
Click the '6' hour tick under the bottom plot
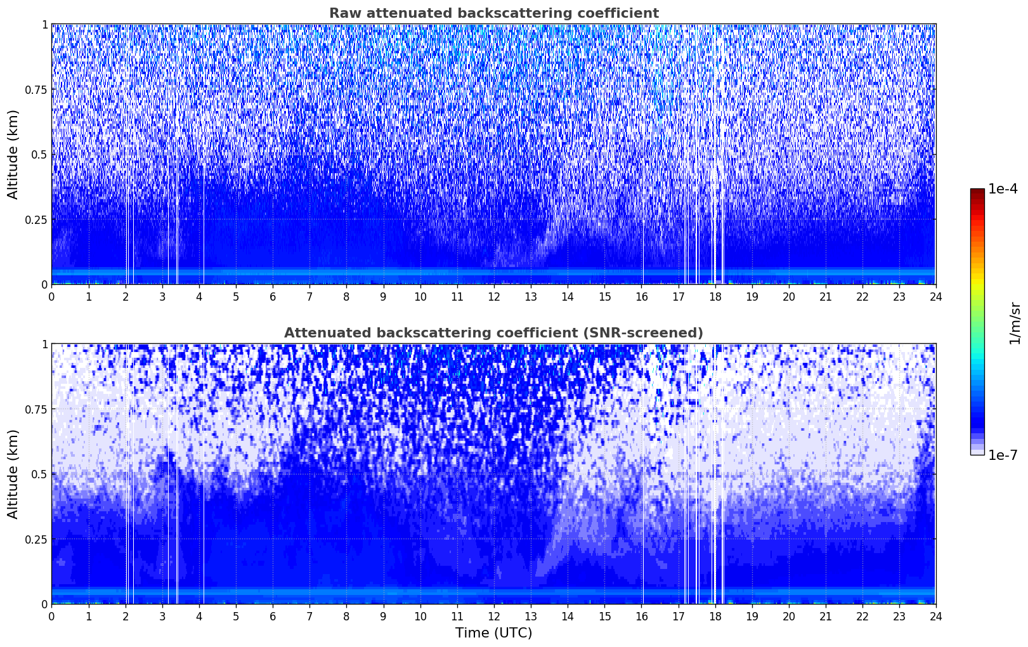click(x=273, y=616)
